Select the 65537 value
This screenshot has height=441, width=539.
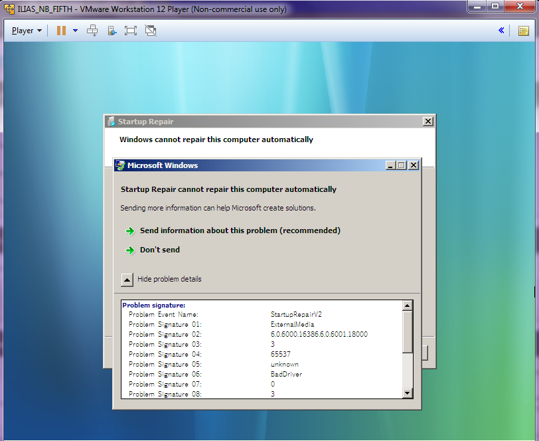tap(281, 354)
